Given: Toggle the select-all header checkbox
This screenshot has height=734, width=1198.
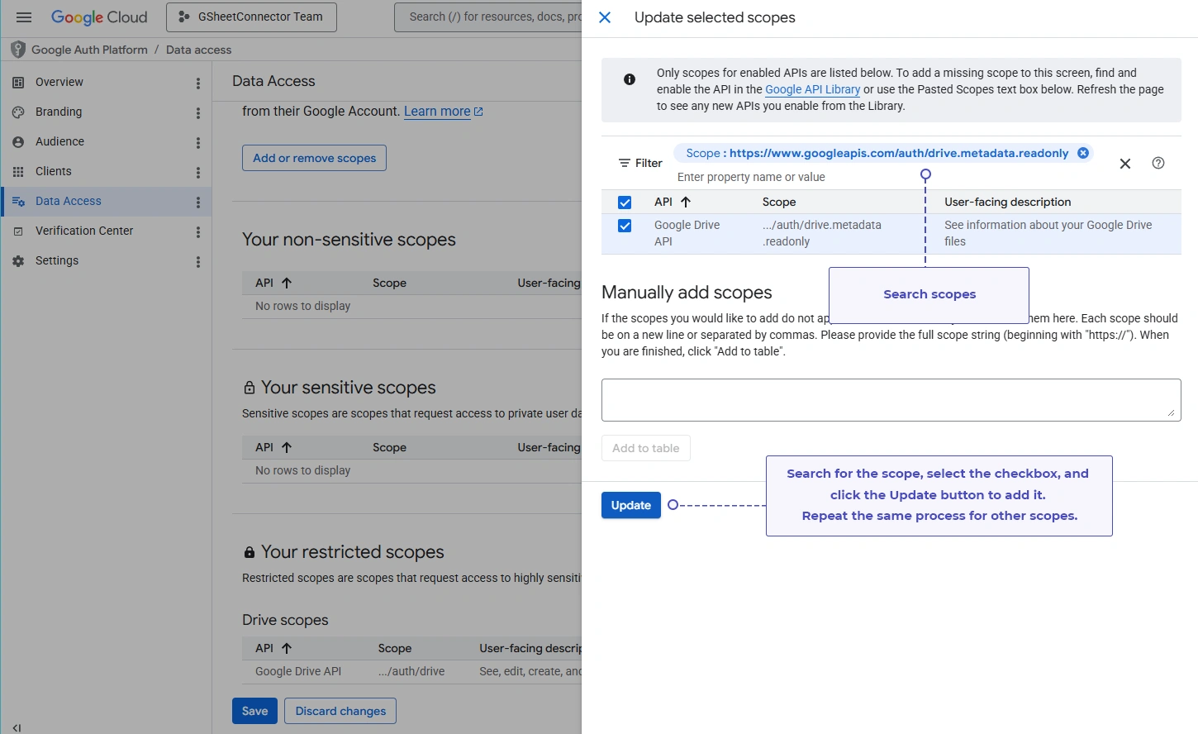Looking at the screenshot, I should [625, 203].
